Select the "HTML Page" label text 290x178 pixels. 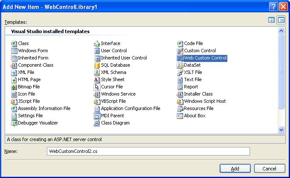(x=29, y=79)
